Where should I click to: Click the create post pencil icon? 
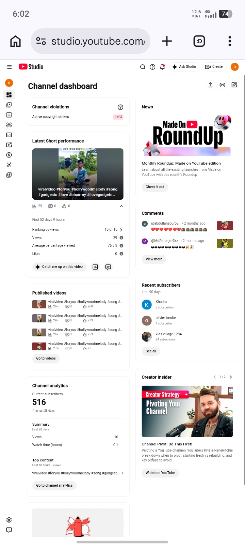pos(234,85)
